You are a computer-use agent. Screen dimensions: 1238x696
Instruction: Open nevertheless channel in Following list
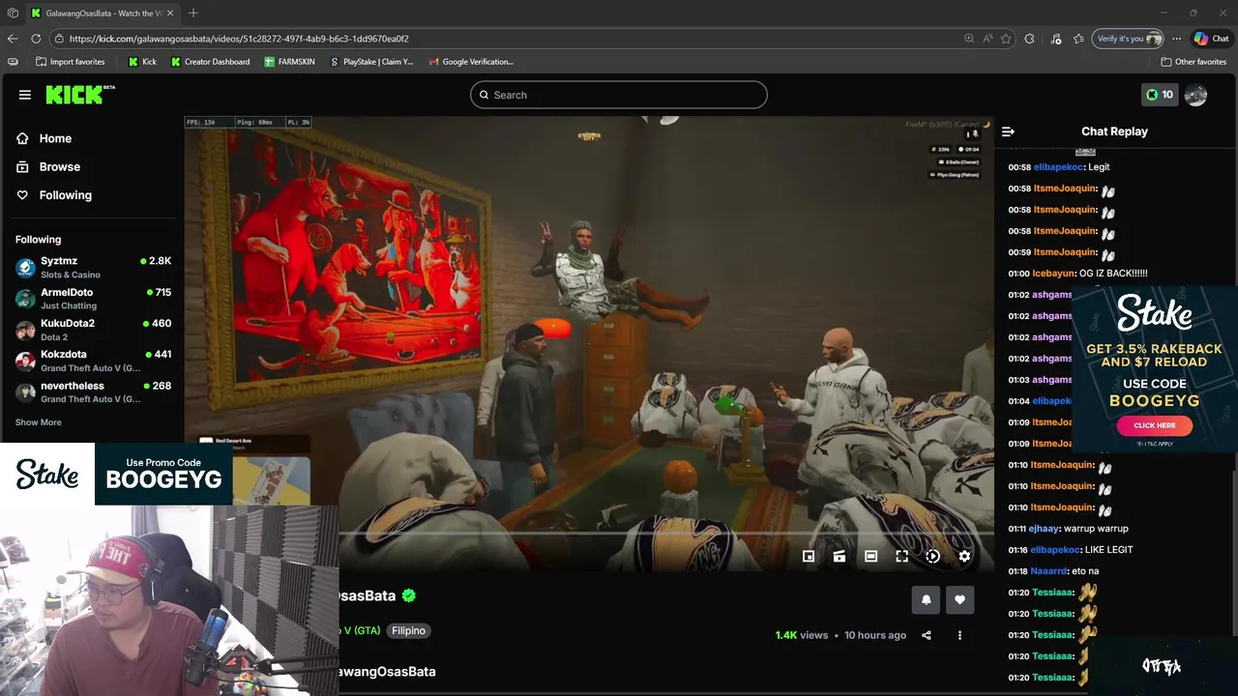[93, 391]
